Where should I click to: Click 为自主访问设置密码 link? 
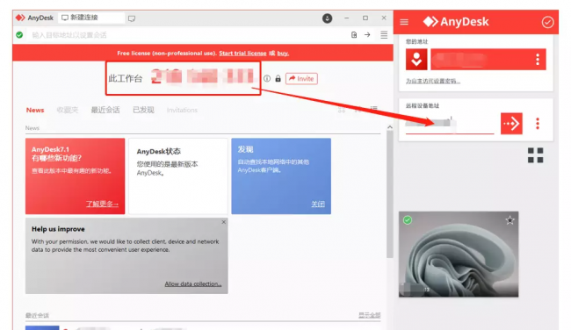pos(433,81)
